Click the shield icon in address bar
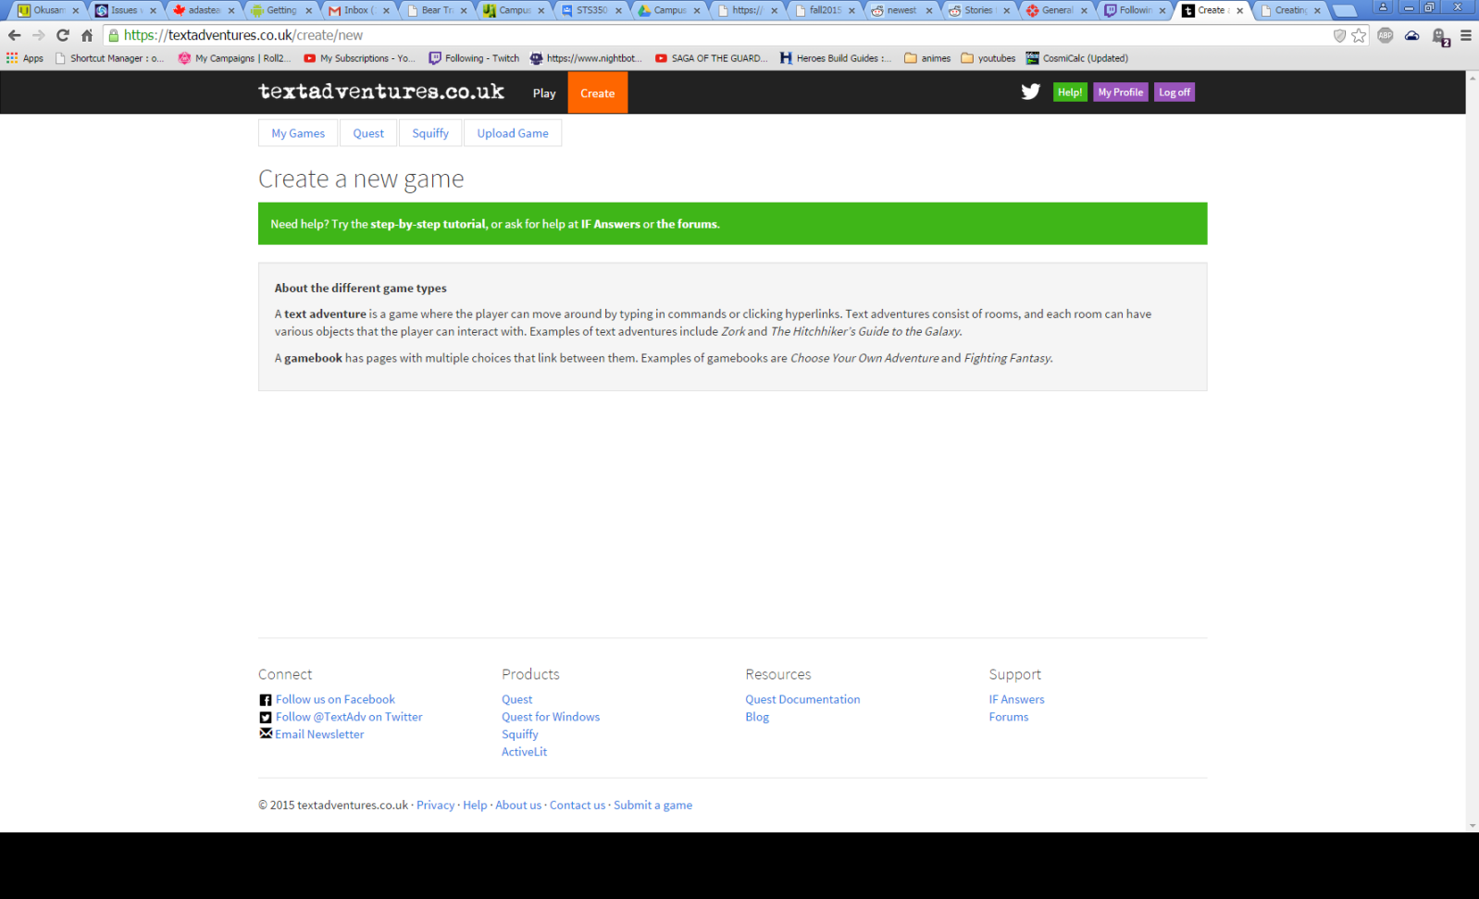Image resolution: width=1479 pixels, height=899 pixels. pos(1339,35)
